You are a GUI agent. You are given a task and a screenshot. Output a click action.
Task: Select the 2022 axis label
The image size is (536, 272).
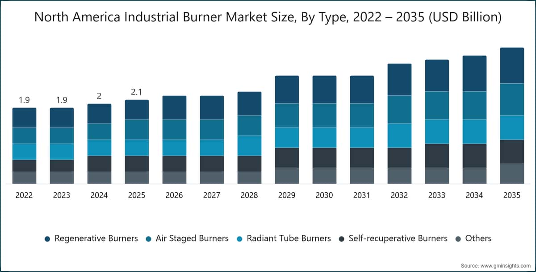pos(24,196)
